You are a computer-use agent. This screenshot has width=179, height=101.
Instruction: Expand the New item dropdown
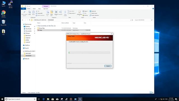tap(72, 11)
